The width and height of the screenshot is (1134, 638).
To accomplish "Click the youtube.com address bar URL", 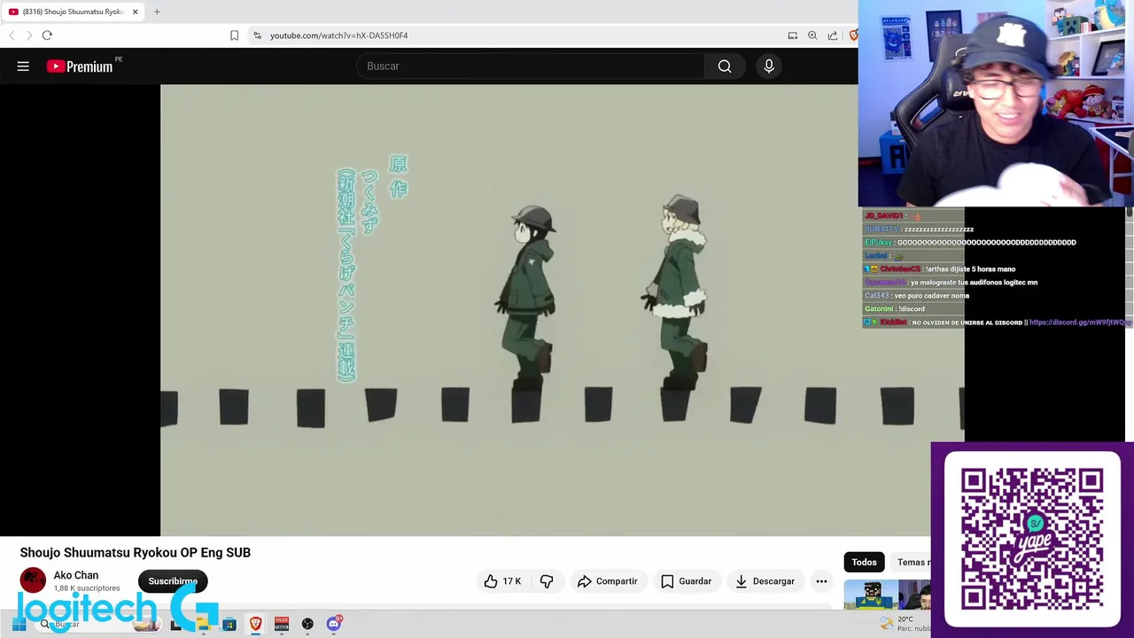I will click(339, 35).
